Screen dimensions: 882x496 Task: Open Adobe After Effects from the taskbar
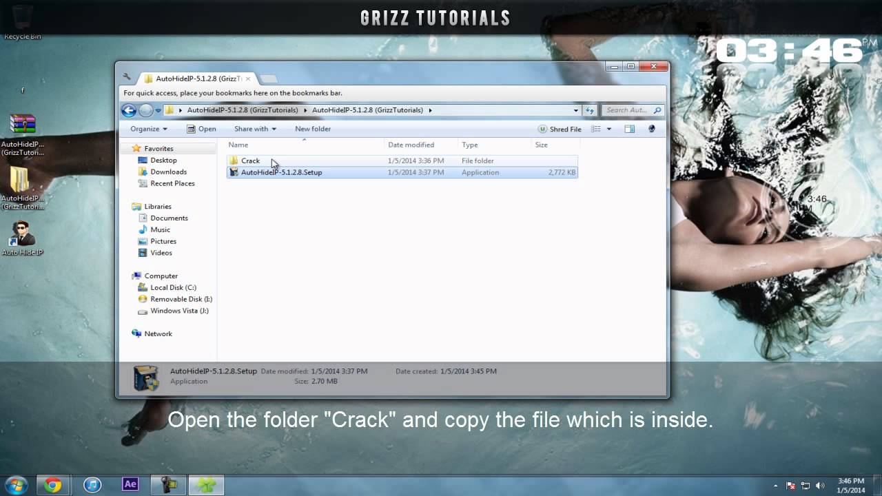(130, 485)
